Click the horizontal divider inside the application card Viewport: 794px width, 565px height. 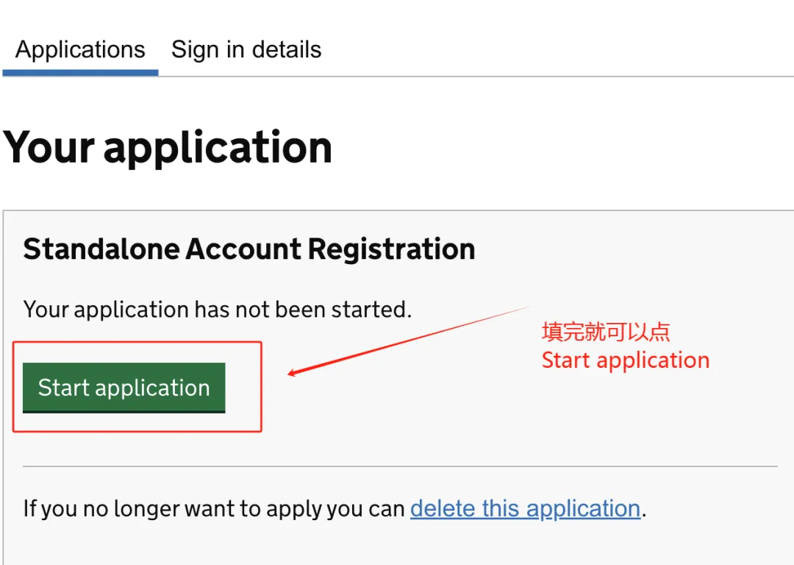400,466
